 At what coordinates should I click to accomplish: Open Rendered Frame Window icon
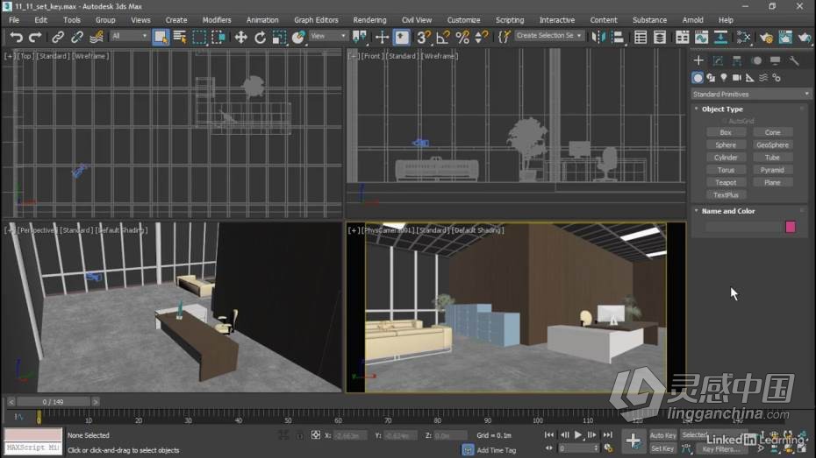pyautogui.click(x=785, y=37)
